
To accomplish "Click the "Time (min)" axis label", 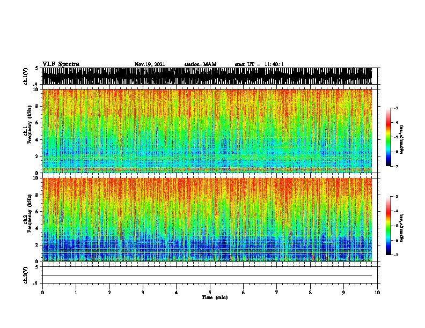I will (215, 297).
